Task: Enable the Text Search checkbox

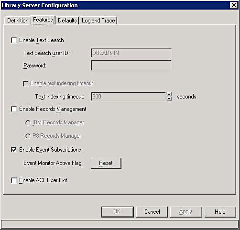Action: [14, 40]
